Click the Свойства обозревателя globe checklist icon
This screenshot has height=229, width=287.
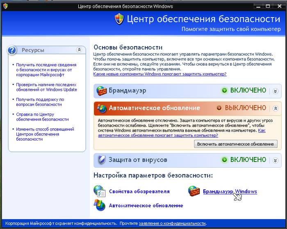pyautogui.click(x=100, y=191)
